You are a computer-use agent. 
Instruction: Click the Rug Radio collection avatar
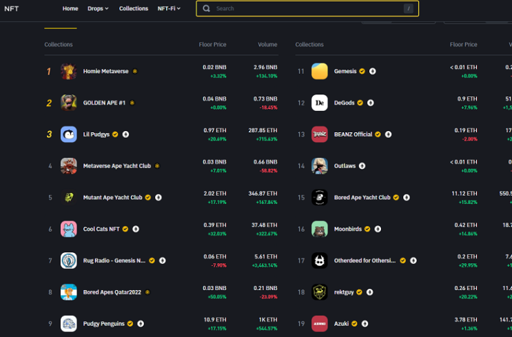(69, 261)
